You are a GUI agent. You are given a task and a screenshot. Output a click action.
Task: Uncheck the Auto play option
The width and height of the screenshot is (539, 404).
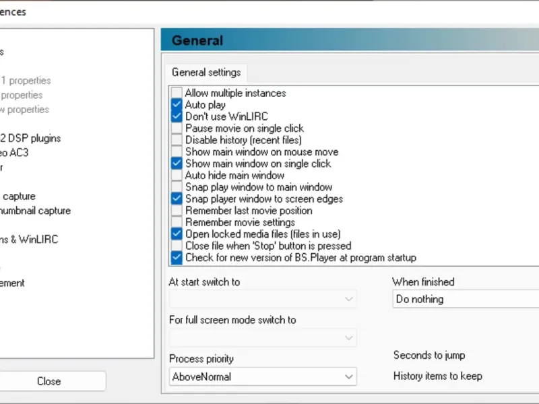coord(177,105)
